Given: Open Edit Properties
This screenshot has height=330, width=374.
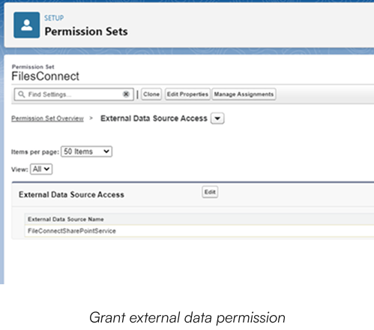Looking at the screenshot, I should click(x=187, y=94).
